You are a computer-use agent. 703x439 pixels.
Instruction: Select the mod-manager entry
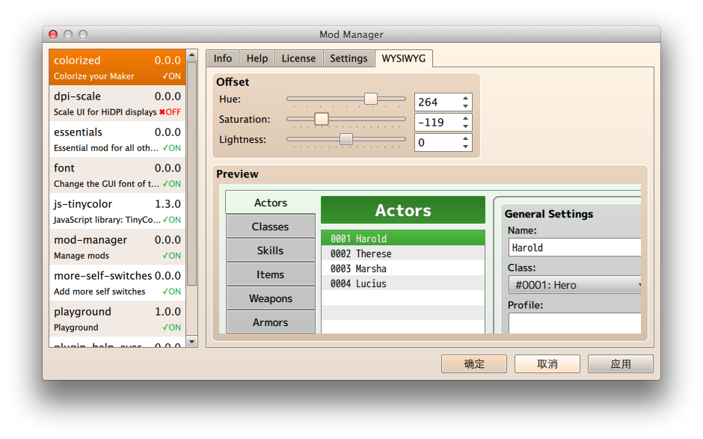(117, 247)
